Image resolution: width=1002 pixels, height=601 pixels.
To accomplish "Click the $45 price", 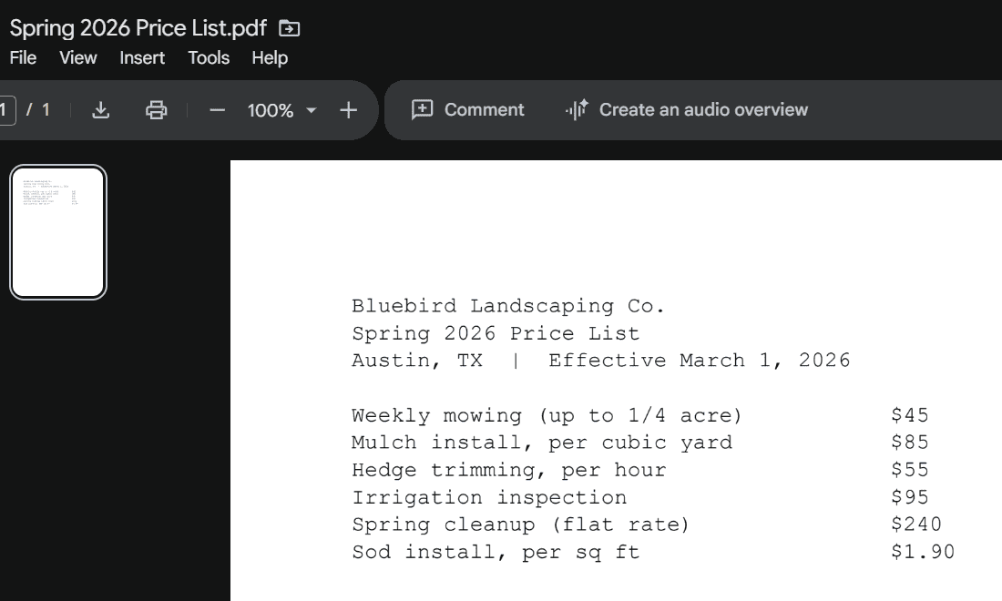I will click(x=910, y=415).
